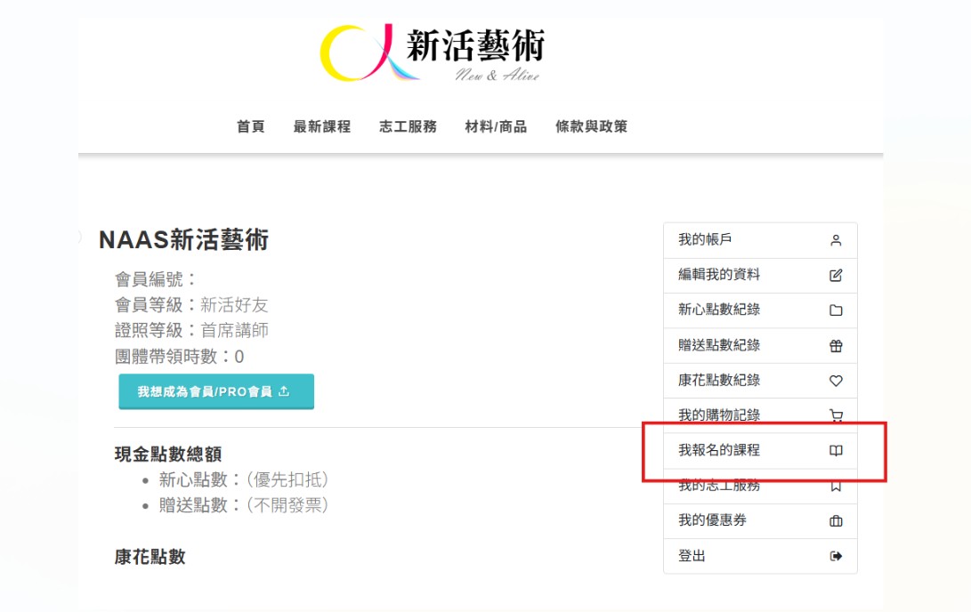Screen dimensions: 971x612
Task: Click the 證照等級：首席講師 line
Action: (x=191, y=330)
